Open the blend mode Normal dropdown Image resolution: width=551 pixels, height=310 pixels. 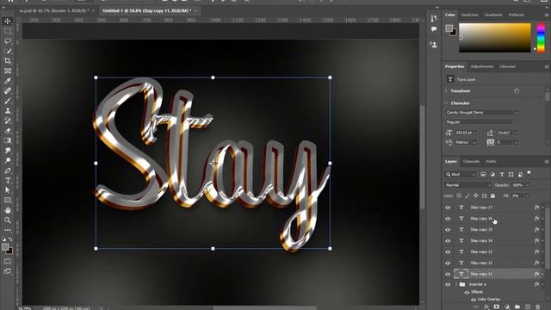click(x=467, y=185)
